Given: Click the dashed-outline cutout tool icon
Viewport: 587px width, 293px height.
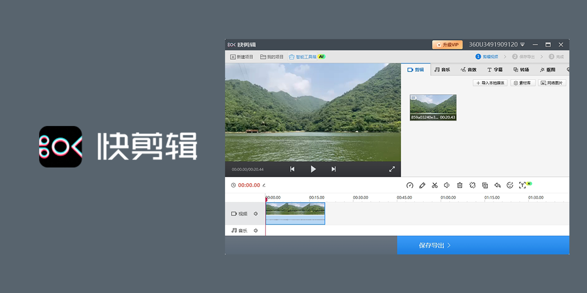Looking at the screenshot, I should coord(473,185).
